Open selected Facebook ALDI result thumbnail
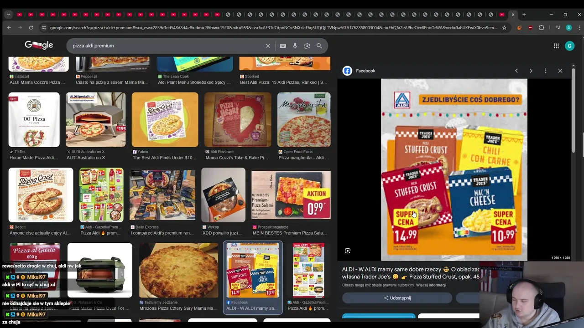This screenshot has width=584, height=328. coord(253,270)
